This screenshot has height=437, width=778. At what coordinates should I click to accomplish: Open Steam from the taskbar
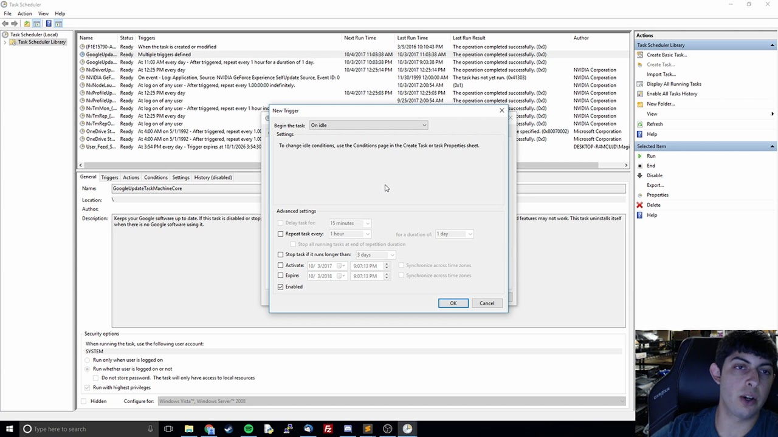pyautogui.click(x=229, y=429)
